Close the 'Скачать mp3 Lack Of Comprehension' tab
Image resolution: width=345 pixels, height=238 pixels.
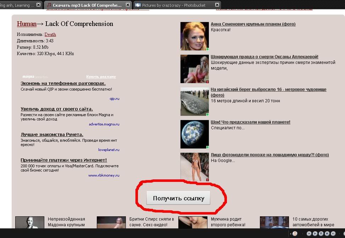tap(128, 5)
